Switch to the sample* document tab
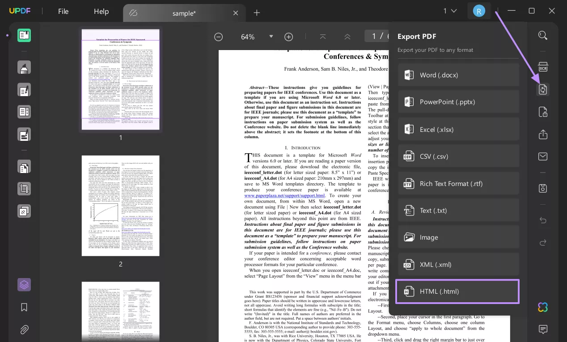Screen dimensions: 567x342 click(184, 13)
